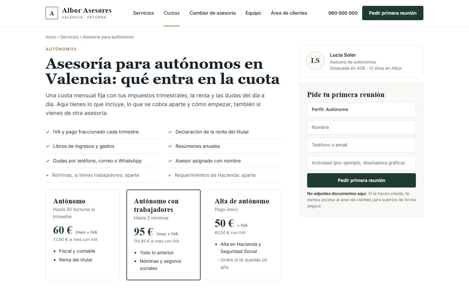This screenshot has width=469, height=293.
Task: Select the Alta de autónomo card
Action: tap(244, 235)
